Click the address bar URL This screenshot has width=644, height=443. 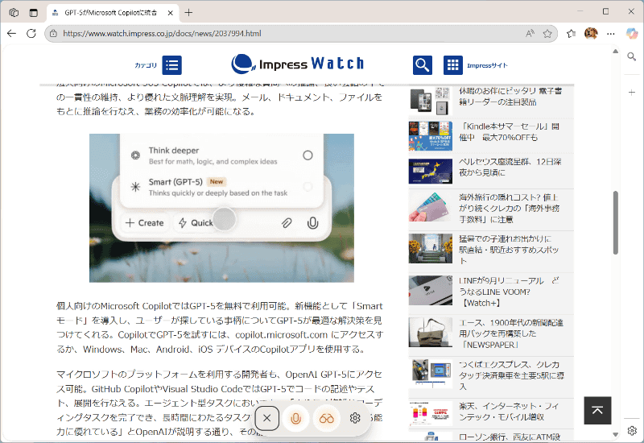(162, 33)
